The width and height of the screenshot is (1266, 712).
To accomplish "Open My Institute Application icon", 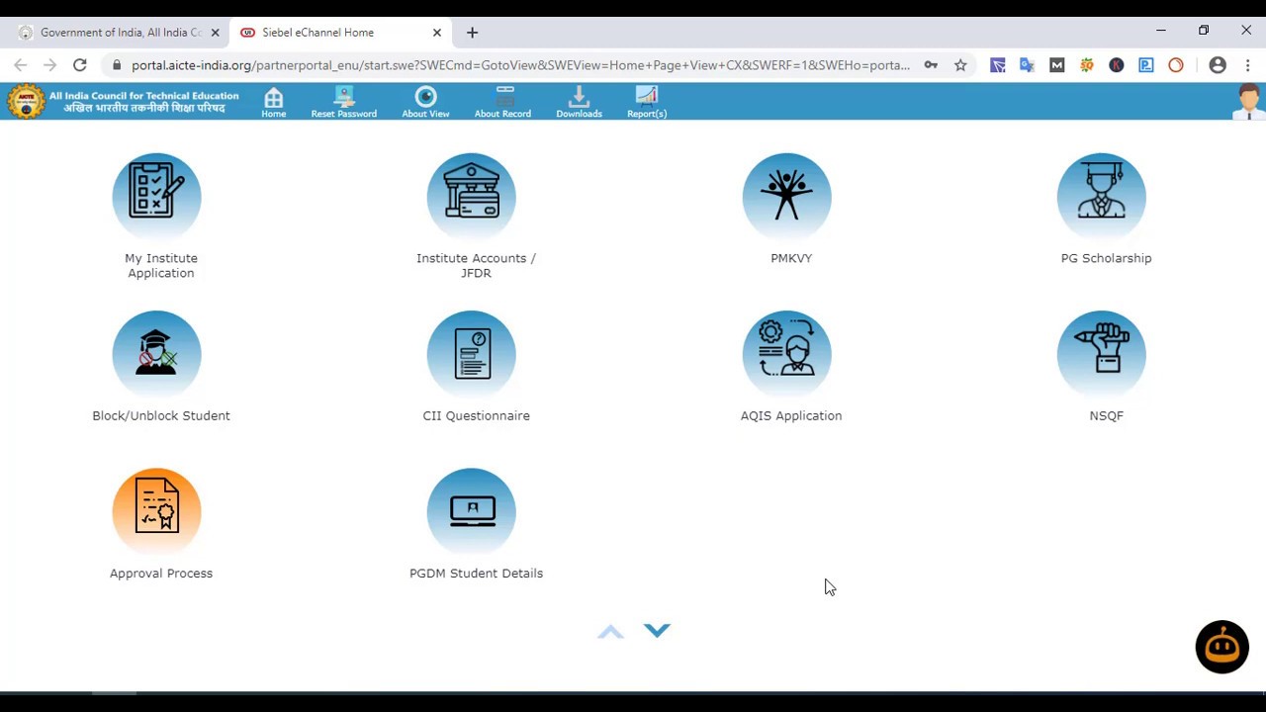I will 156,197.
